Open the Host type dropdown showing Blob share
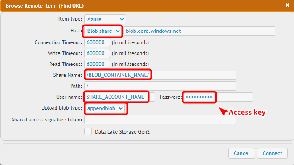294x165 pixels. [103, 31]
